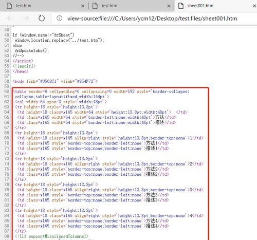The width and height of the screenshot is (257, 240).
Task: Click the <![endif]> line
Action: (x=24, y=66)
